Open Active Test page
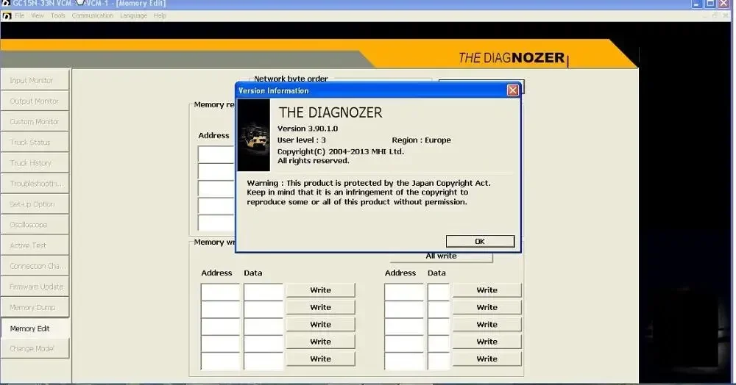 pos(35,245)
